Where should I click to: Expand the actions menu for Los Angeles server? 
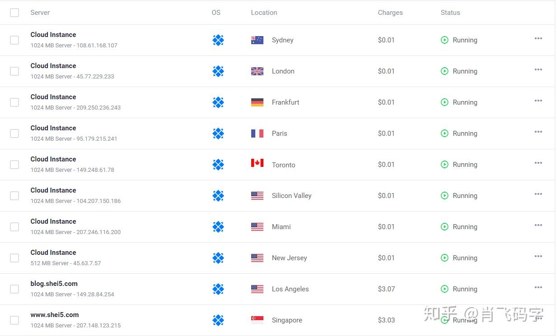(x=538, y=287)
